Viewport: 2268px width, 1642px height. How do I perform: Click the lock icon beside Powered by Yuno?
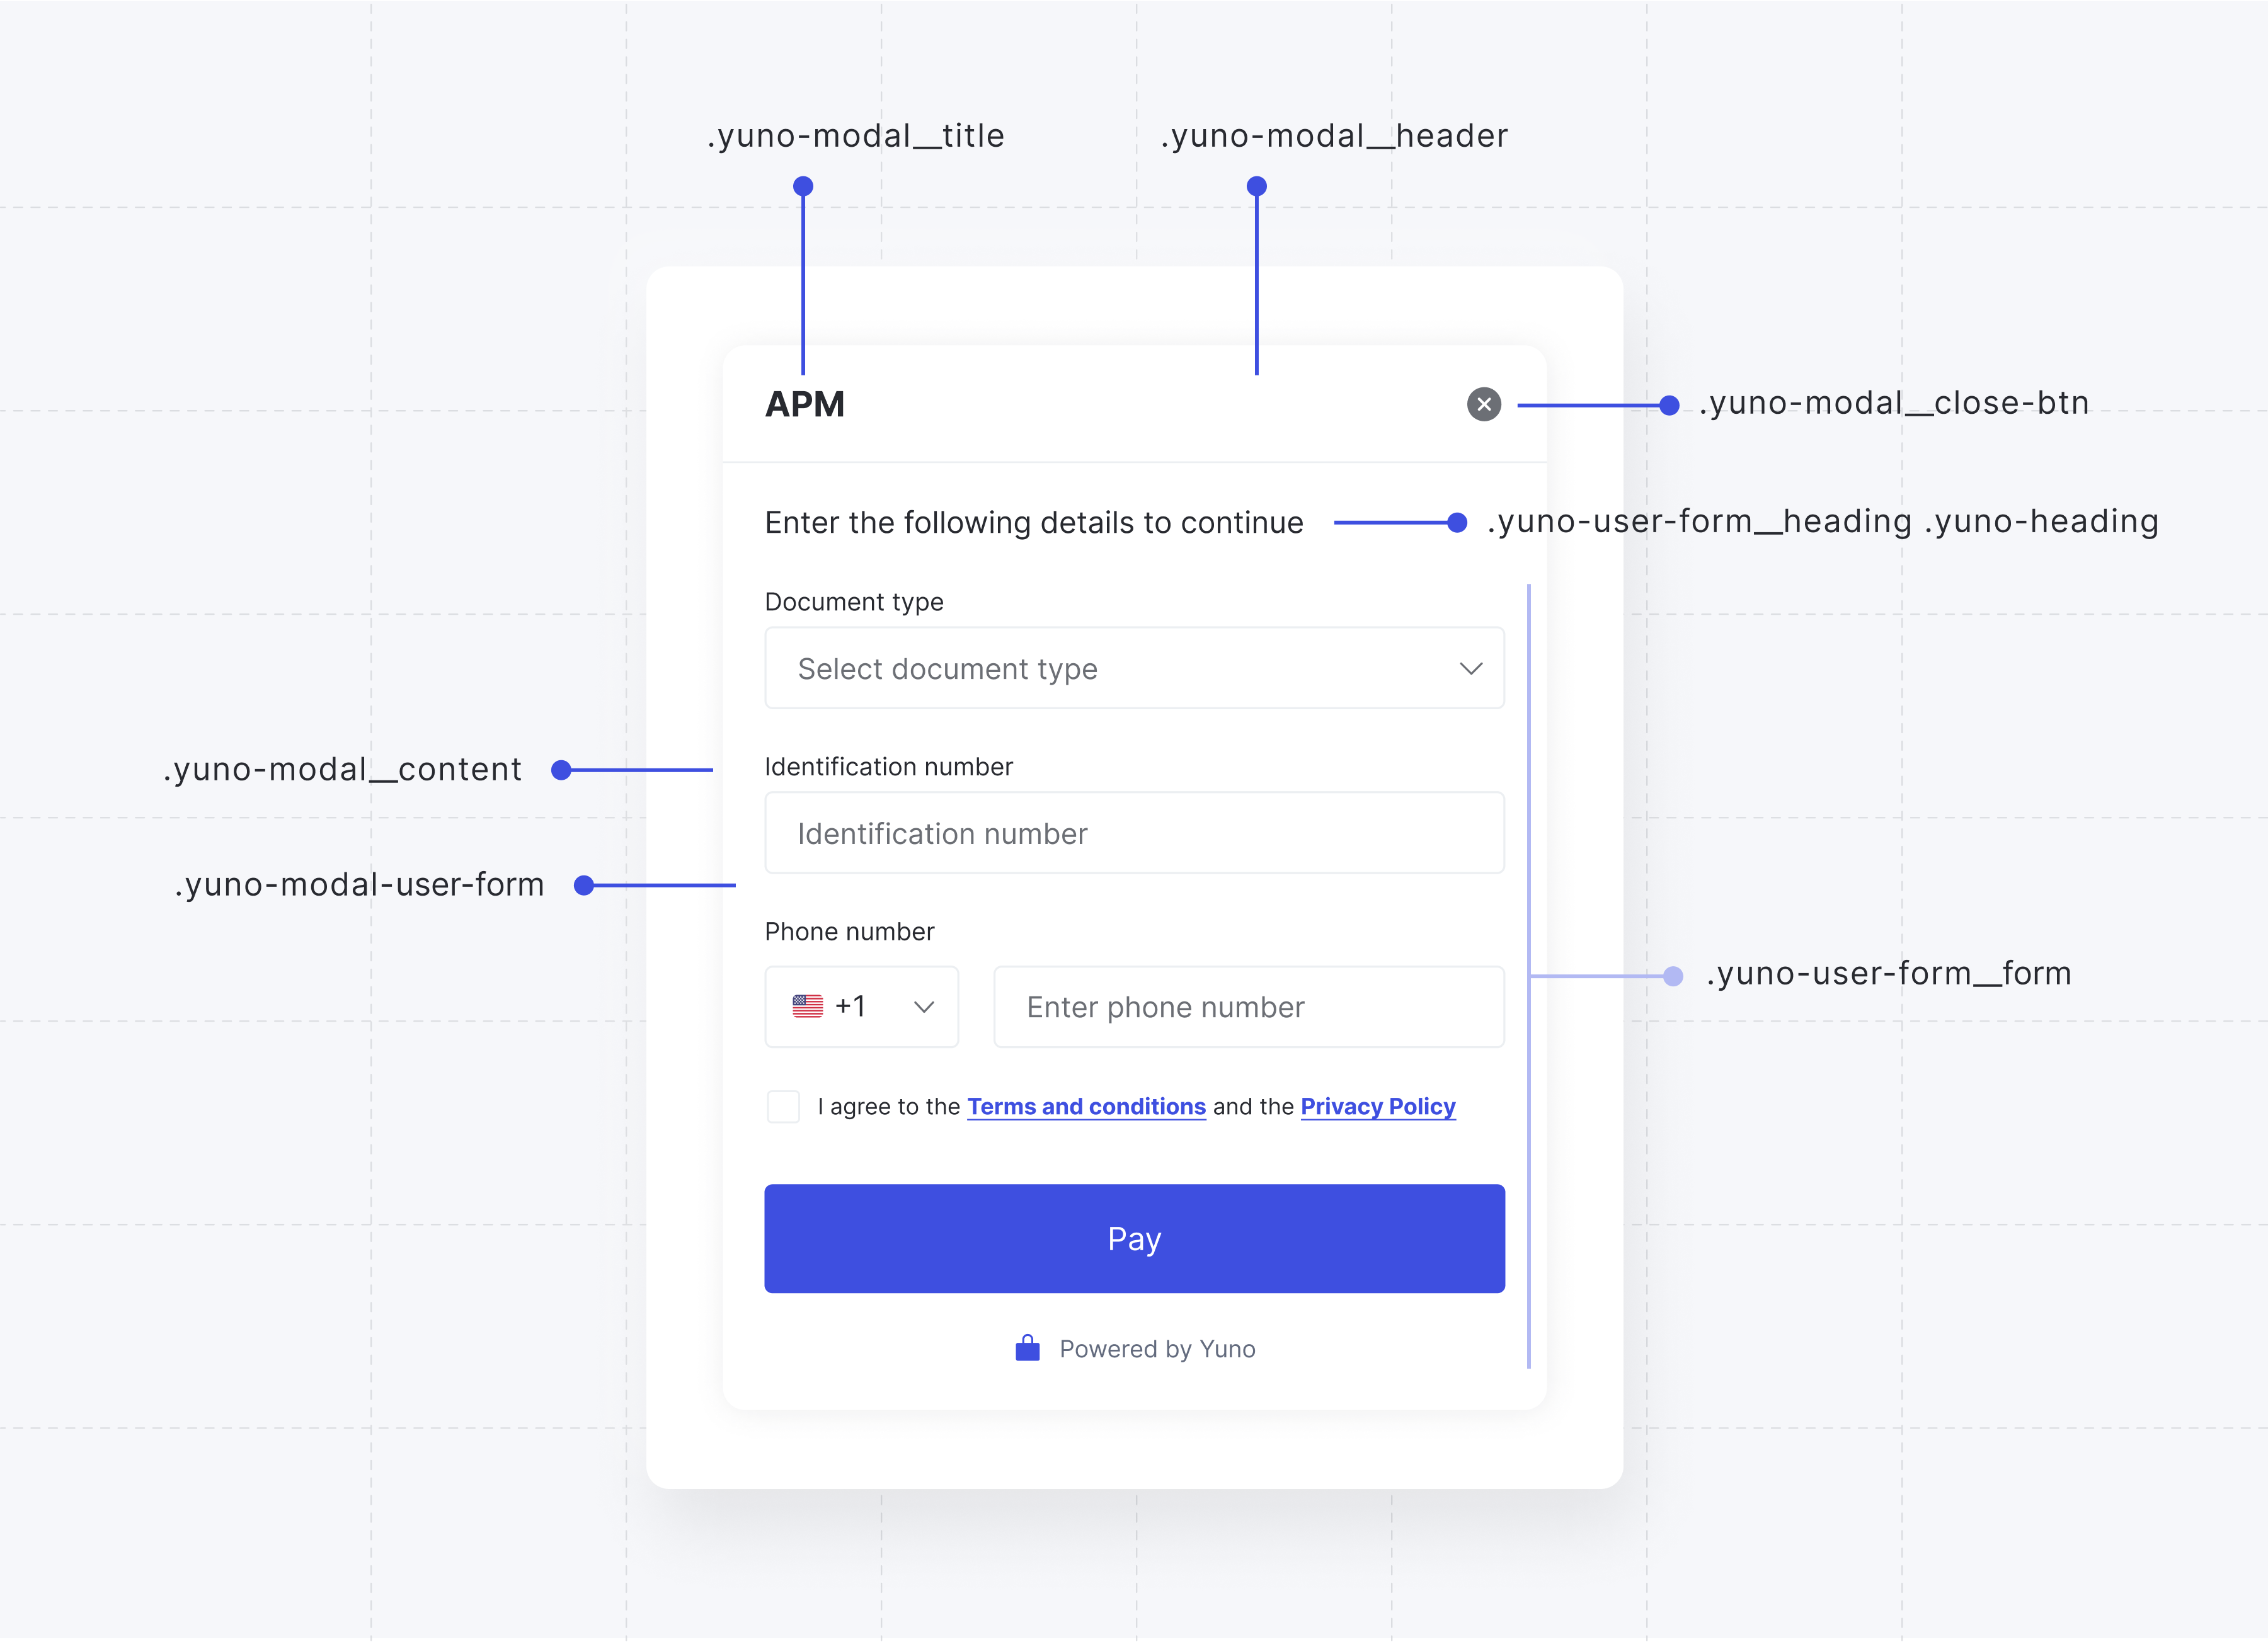[x=1027, y=1349]
